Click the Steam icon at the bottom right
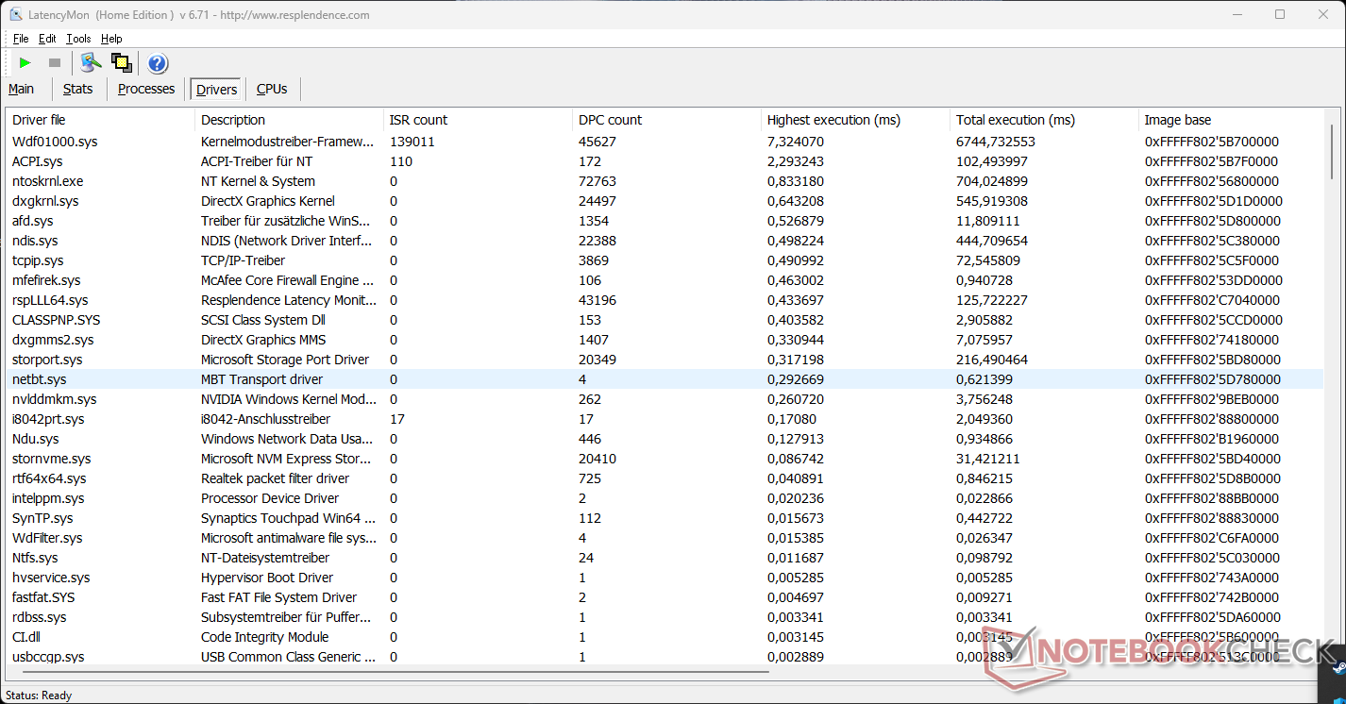Screen dimensions: 1346x704 1340,666
